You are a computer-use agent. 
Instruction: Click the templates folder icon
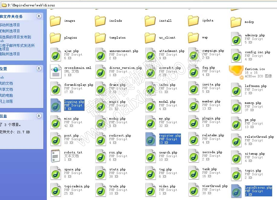(x=101, y=38)
